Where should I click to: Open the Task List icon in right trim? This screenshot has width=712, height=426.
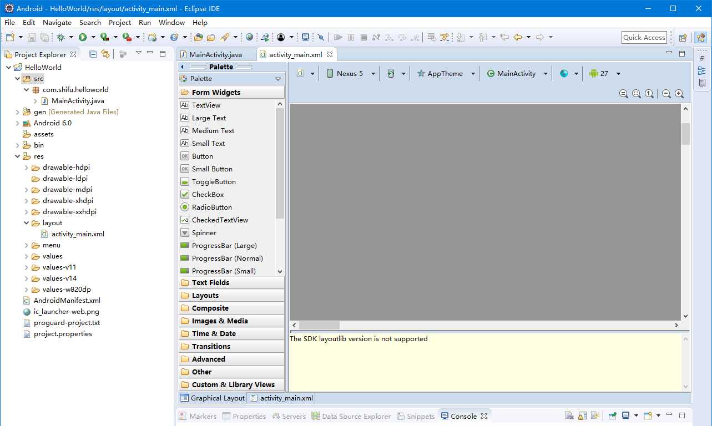point(702,83)
